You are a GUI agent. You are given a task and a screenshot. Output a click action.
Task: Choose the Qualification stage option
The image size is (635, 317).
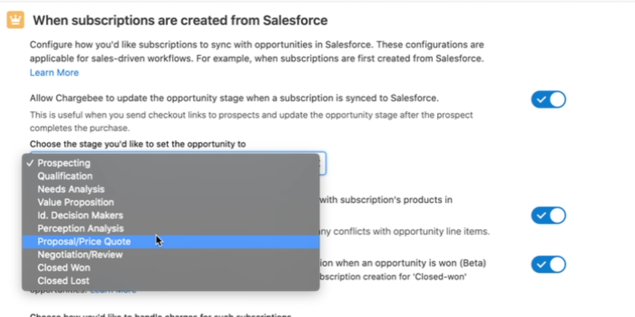(x=65, y=176)
